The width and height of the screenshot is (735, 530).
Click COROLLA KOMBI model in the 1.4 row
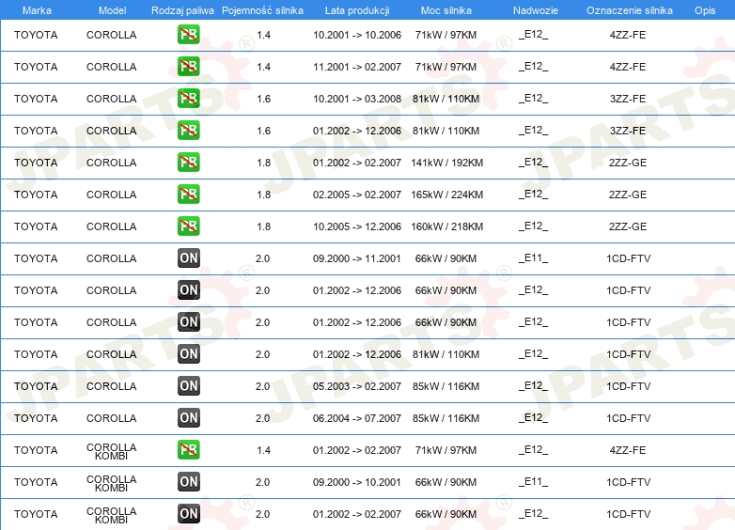112,451
